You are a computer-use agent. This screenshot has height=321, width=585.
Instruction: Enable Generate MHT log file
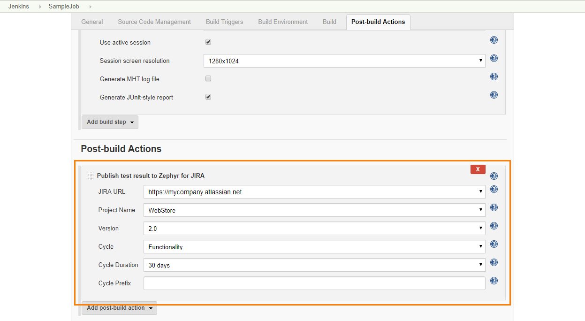pyautogui.click(x=208, y=78)
